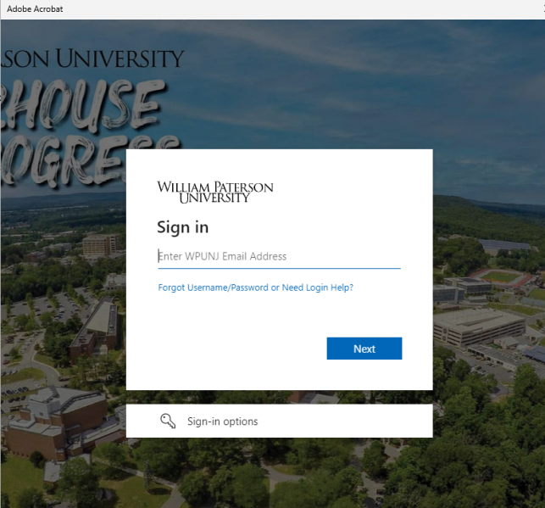Click empty white space left of Next button
The height and width of the screenshot is (508, 545).
pos(236,349)
